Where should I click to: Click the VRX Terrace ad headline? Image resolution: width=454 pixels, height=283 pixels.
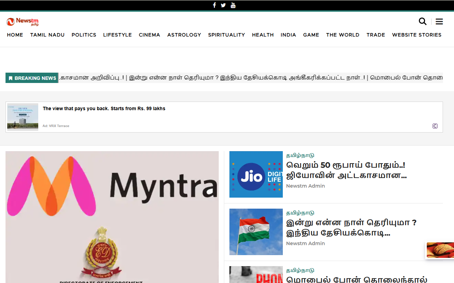tap(104, 108)
